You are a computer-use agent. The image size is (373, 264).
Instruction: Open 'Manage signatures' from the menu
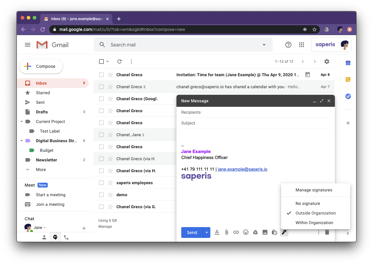(314, 190)
